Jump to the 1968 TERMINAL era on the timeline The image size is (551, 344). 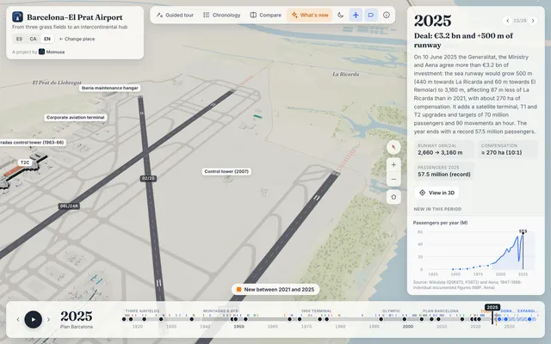pos(316,311)
